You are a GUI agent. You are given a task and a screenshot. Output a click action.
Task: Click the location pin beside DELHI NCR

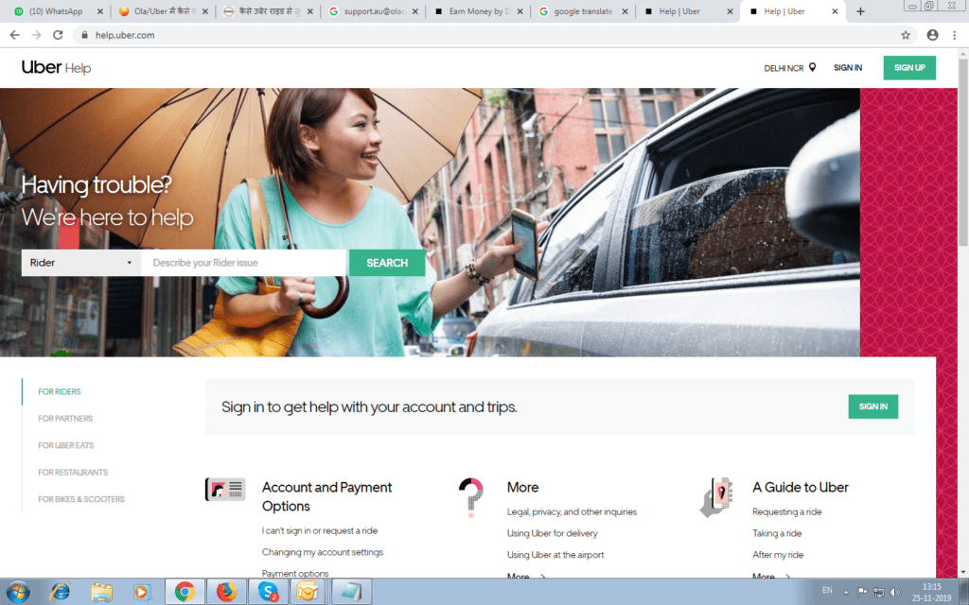tap(812, 67)
